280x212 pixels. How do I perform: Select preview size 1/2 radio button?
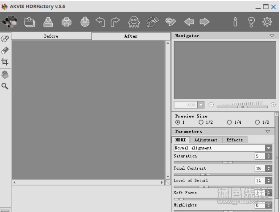(201, 122)
